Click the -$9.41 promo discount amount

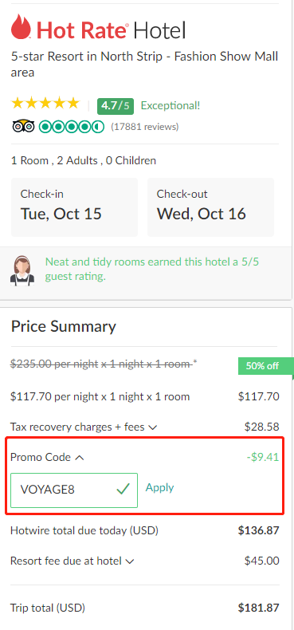pos(262,457)
